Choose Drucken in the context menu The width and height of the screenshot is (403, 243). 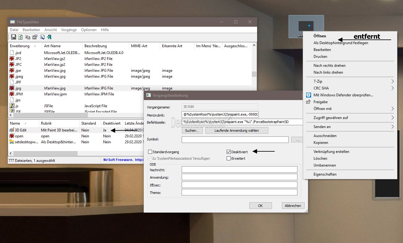tap(320, 57)
